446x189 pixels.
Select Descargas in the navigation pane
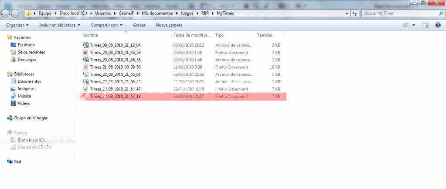27,60
